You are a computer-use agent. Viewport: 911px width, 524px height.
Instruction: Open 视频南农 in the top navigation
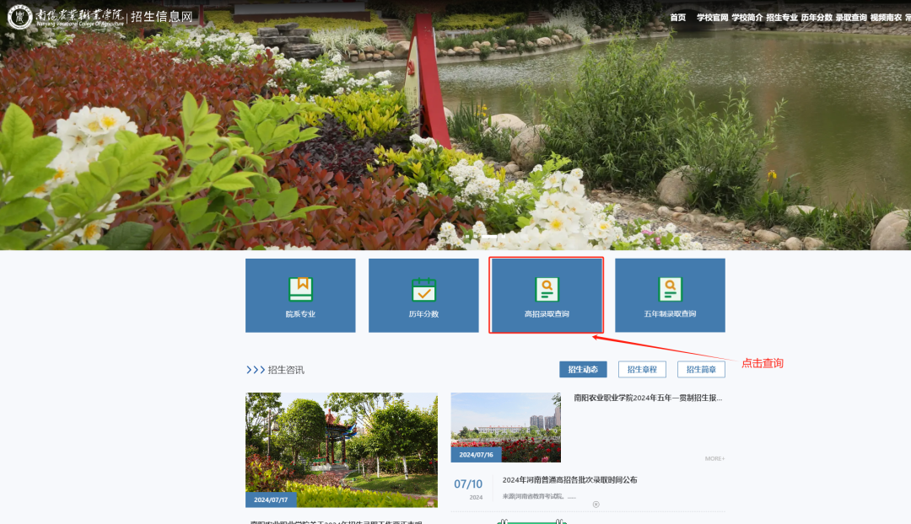click(886, 18)
